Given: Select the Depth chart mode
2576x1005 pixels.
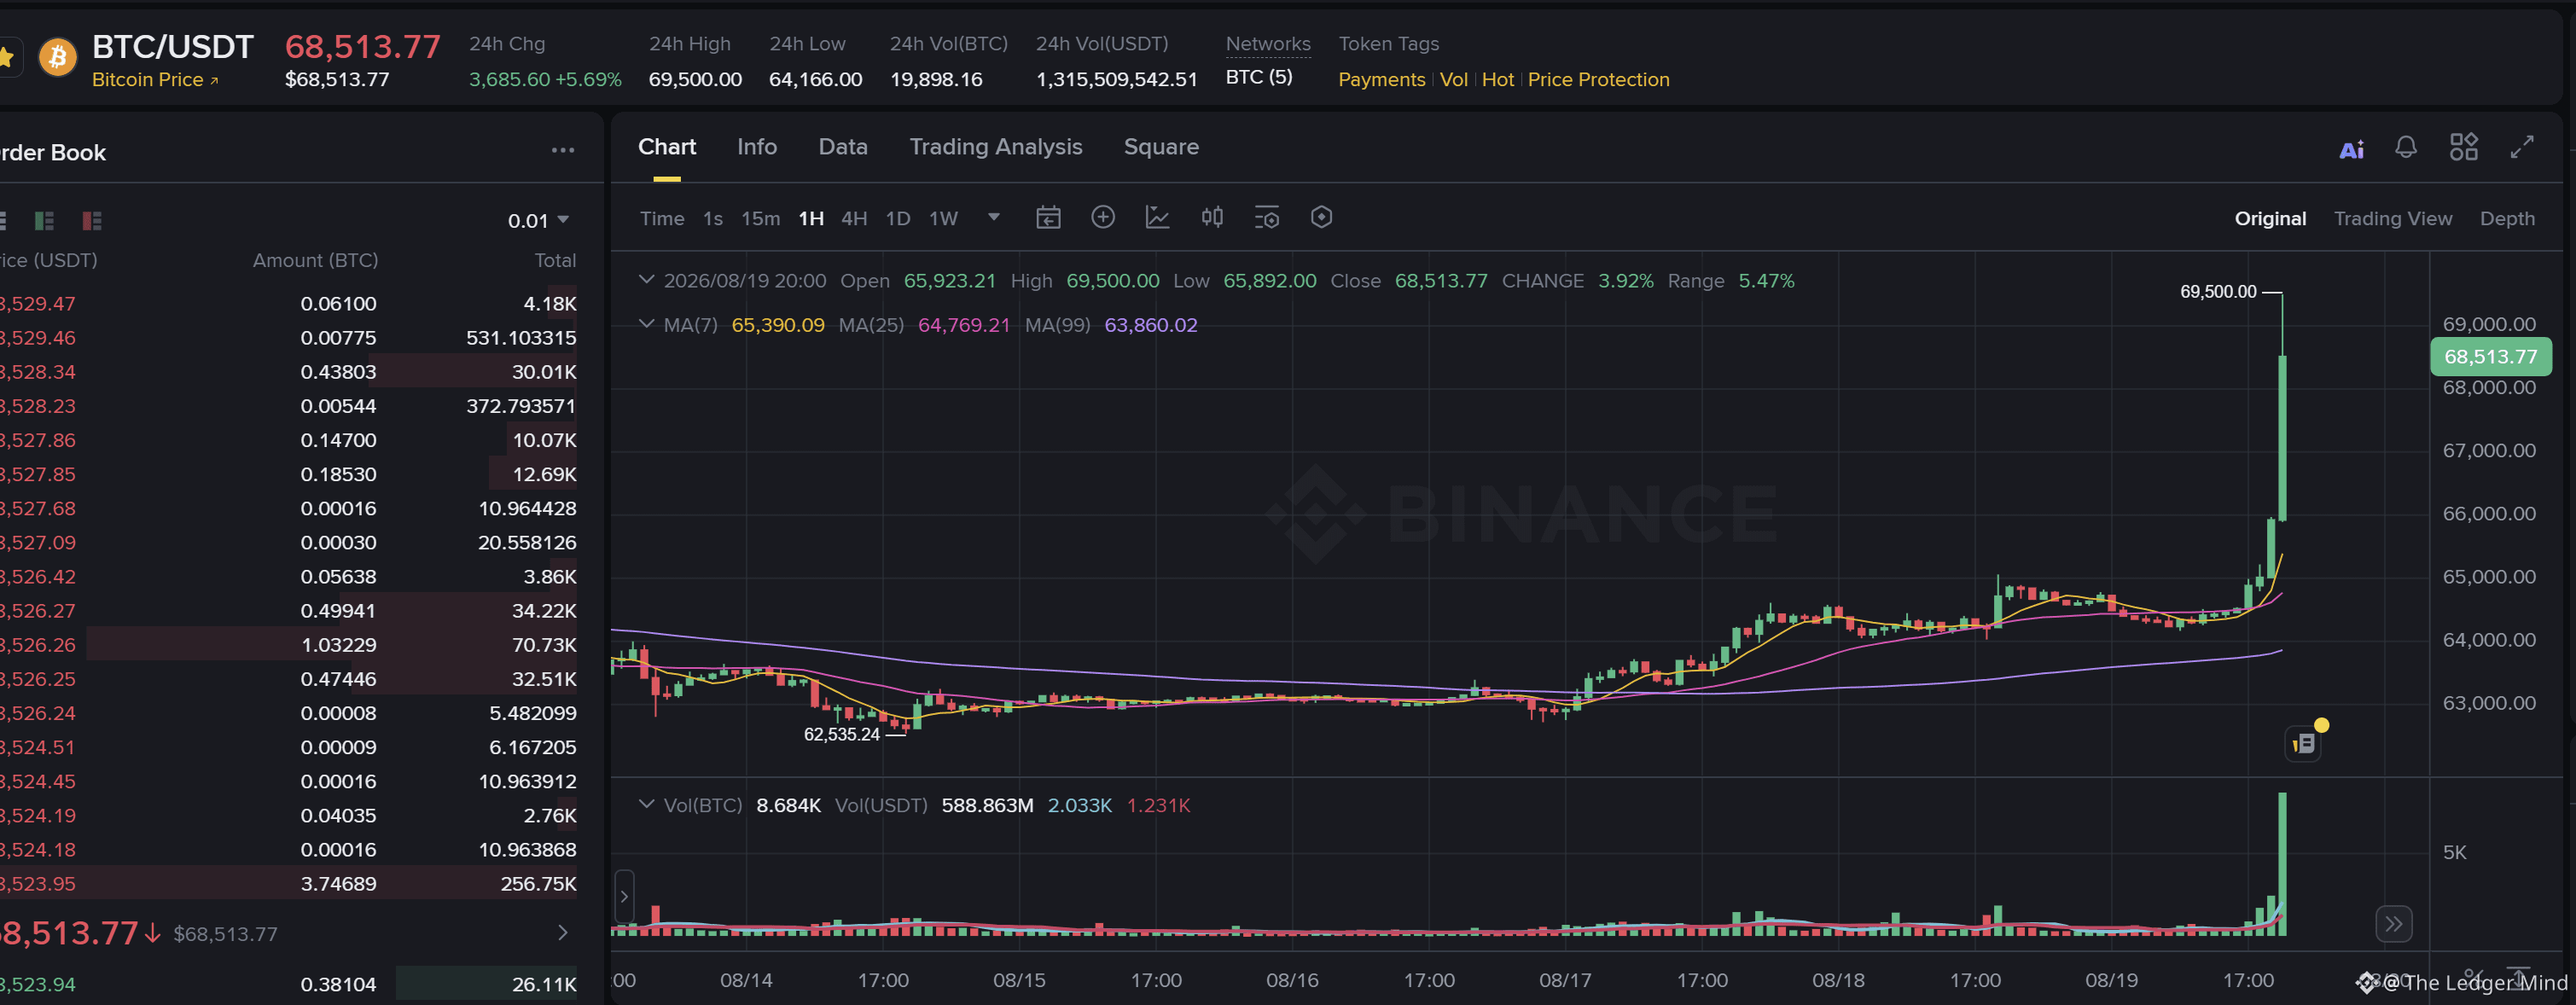Looking at the screenshot, I should tap(2507, 218).
